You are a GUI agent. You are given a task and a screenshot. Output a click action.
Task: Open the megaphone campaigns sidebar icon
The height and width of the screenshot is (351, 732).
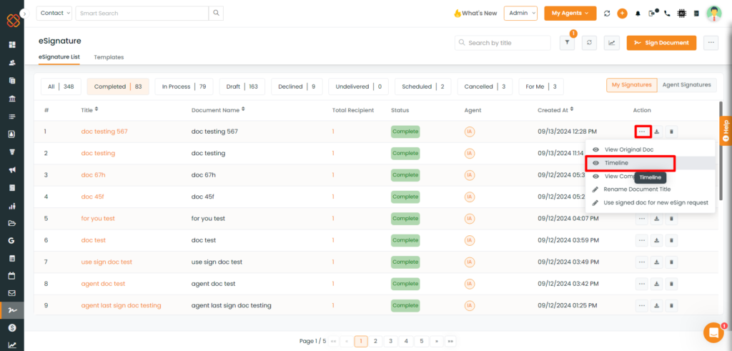click(x=12, y=169)
